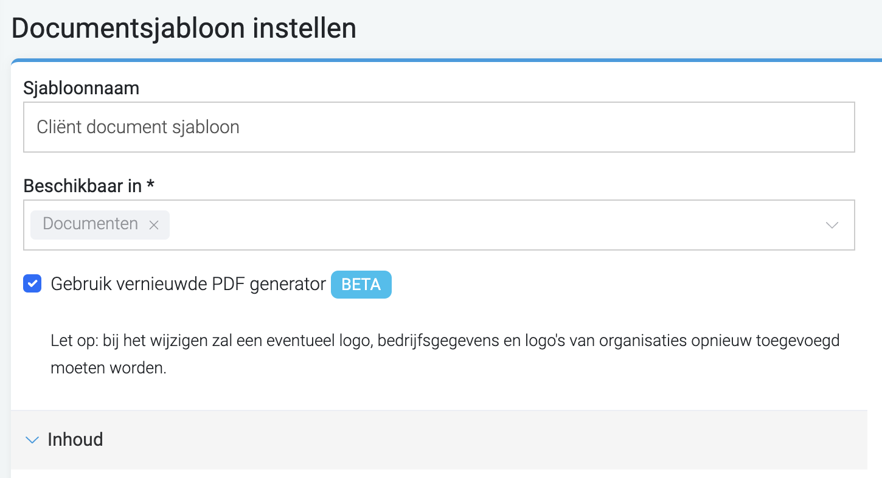Place cursor in the Cliënt document sjabloon text

(x=138, y=127)
